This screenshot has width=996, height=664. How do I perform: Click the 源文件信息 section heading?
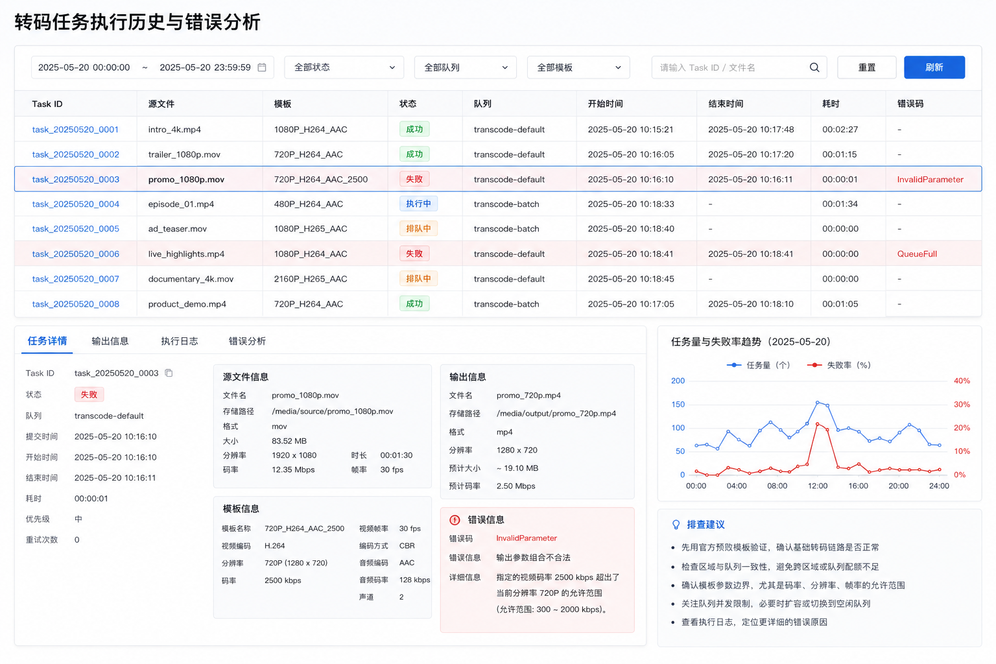coord(246,377)
